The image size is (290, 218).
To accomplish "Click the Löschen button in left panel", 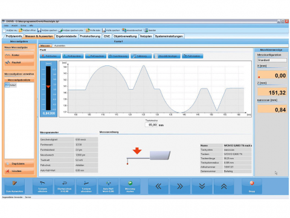I will pos(19,171).
